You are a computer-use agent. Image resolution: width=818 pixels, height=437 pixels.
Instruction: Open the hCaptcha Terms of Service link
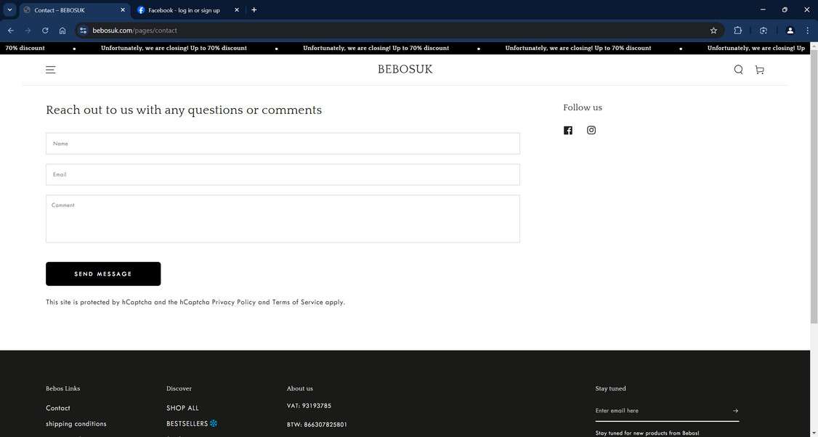(297, 302)
